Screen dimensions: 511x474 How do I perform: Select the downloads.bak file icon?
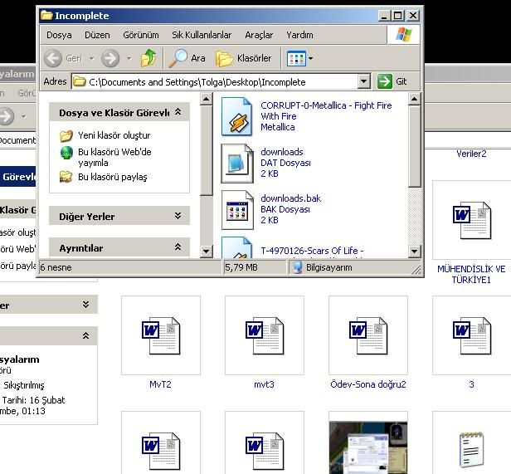[x=236, y=209]
